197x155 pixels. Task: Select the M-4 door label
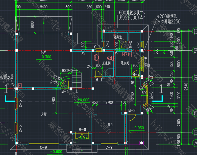tap(65, 92)
